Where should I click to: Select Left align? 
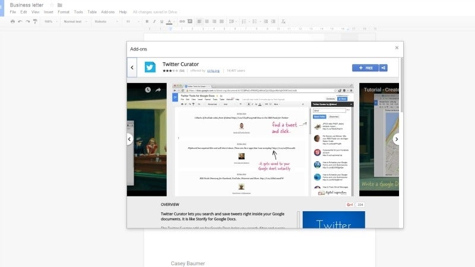tap(199, 21)
